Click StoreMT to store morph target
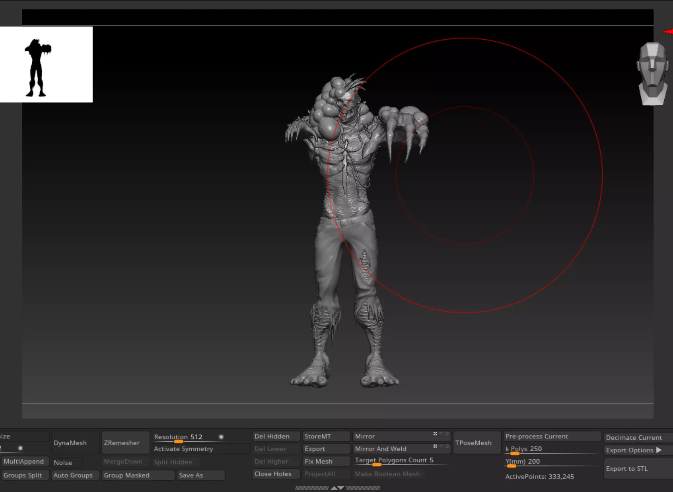The height and width of the screenshot is (492, 673). tap(326, 436)
